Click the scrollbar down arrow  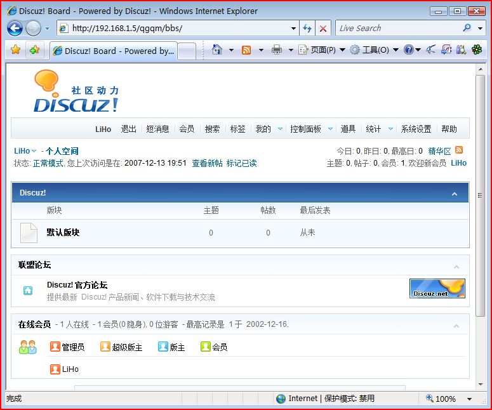(481, 384)
